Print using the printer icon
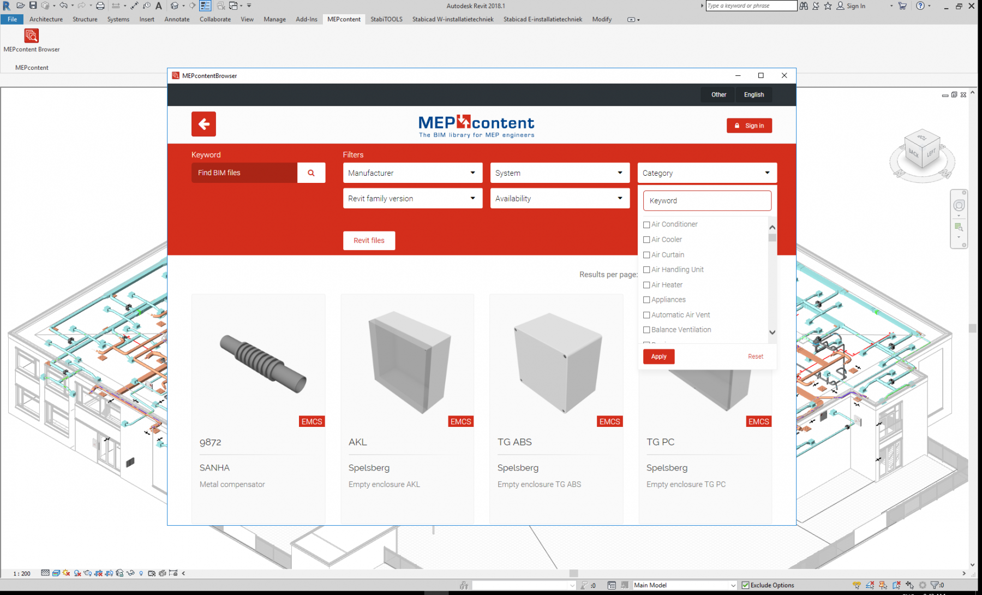The height and width of the screenshot is (595, 982). coord(100,5)
